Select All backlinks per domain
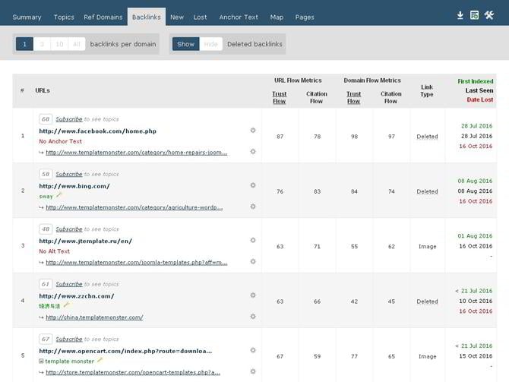 pos(77,44)
